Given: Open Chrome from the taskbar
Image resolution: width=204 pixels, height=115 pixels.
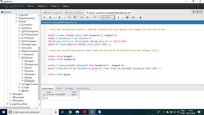Looking at the screenshot, I should click(x=70, y=112).
